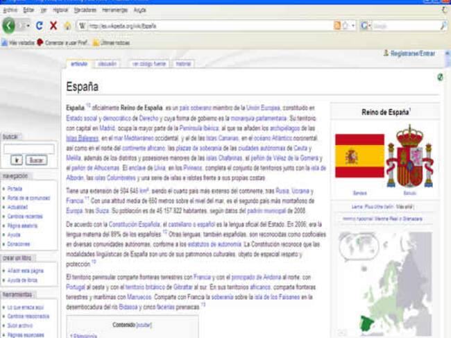Click the Buscar button in sidebar

coord(36,160)
